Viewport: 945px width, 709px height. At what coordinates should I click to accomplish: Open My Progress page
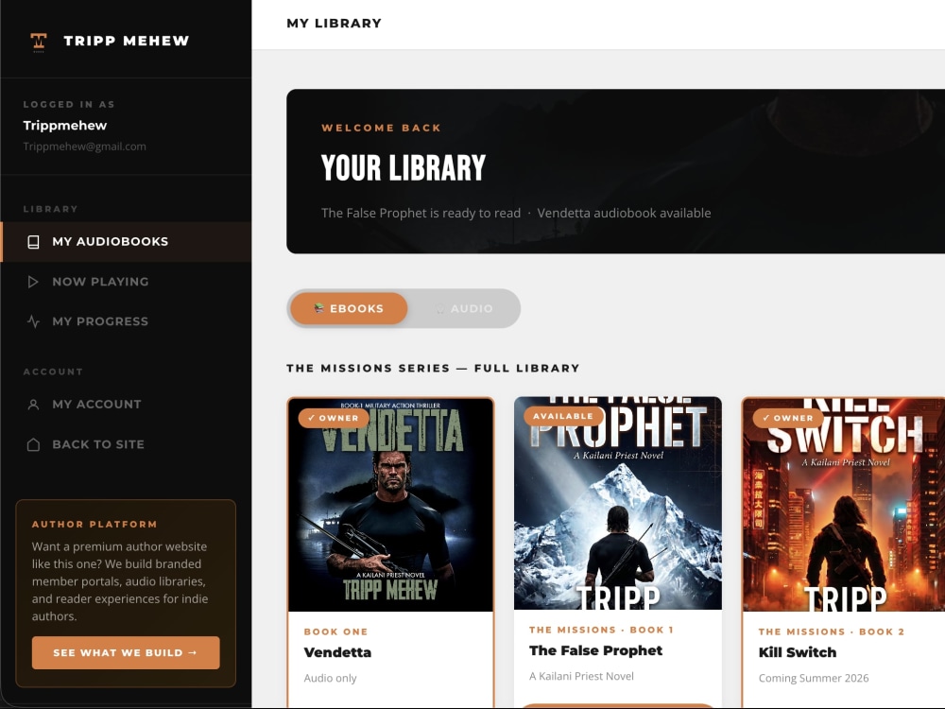coord(126,321)
